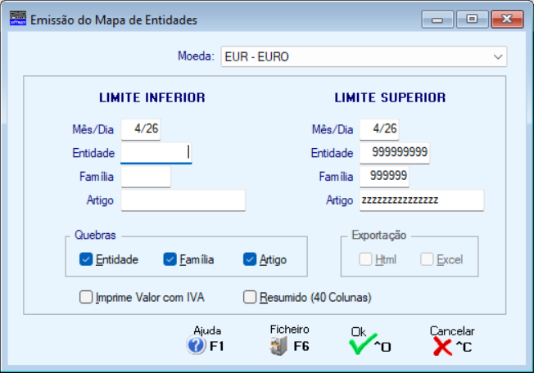Uncheck the Família quebra checkbox
Screen dimensions: 534x373
[170, 259]
